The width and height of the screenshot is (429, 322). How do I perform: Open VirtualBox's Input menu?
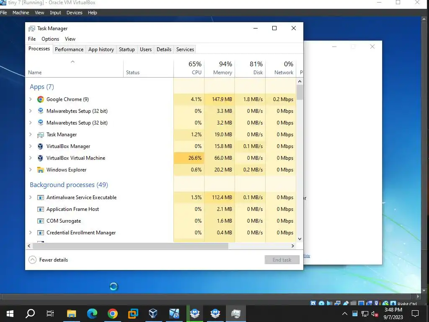click(56, 13)
